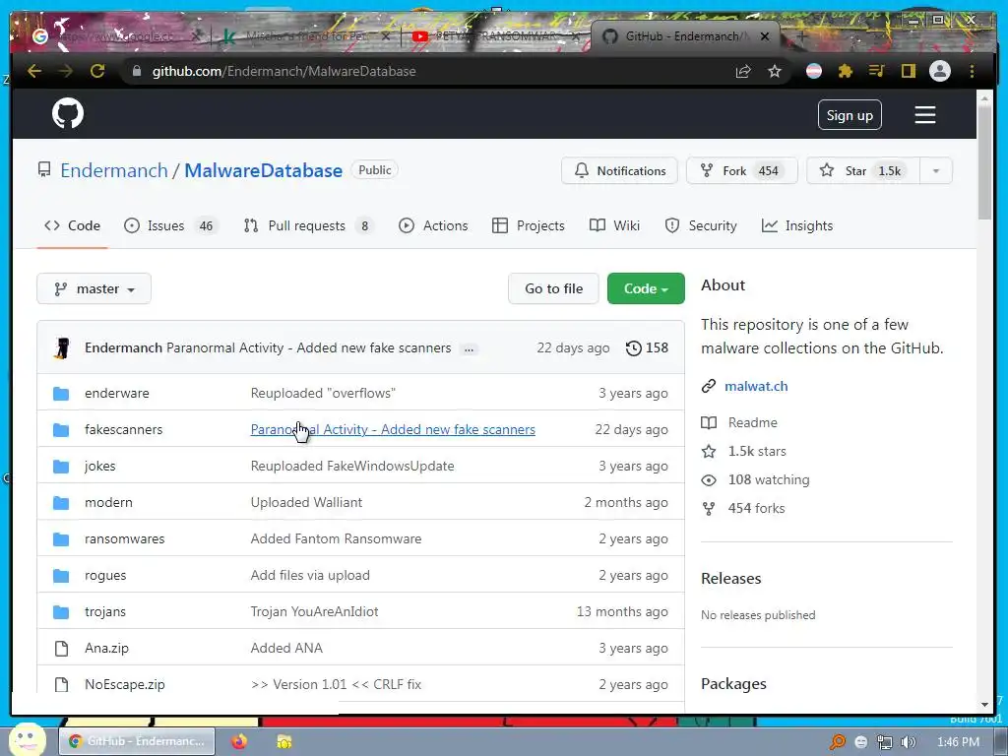Expand the master branch dropdown

(94, 288)
